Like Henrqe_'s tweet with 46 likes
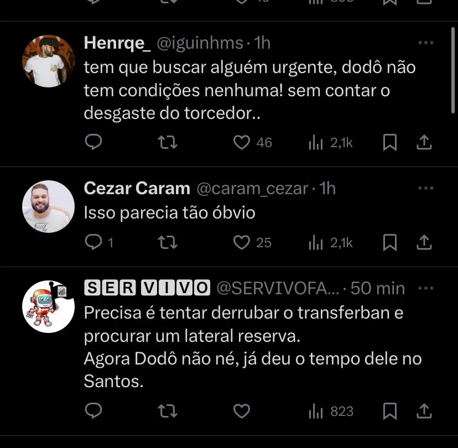This screenshot has width=458, height=448. [x=242, y=143]
